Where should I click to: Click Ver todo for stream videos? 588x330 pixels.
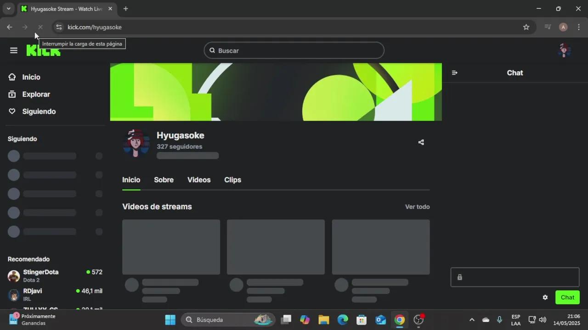(x=417, y=207)
